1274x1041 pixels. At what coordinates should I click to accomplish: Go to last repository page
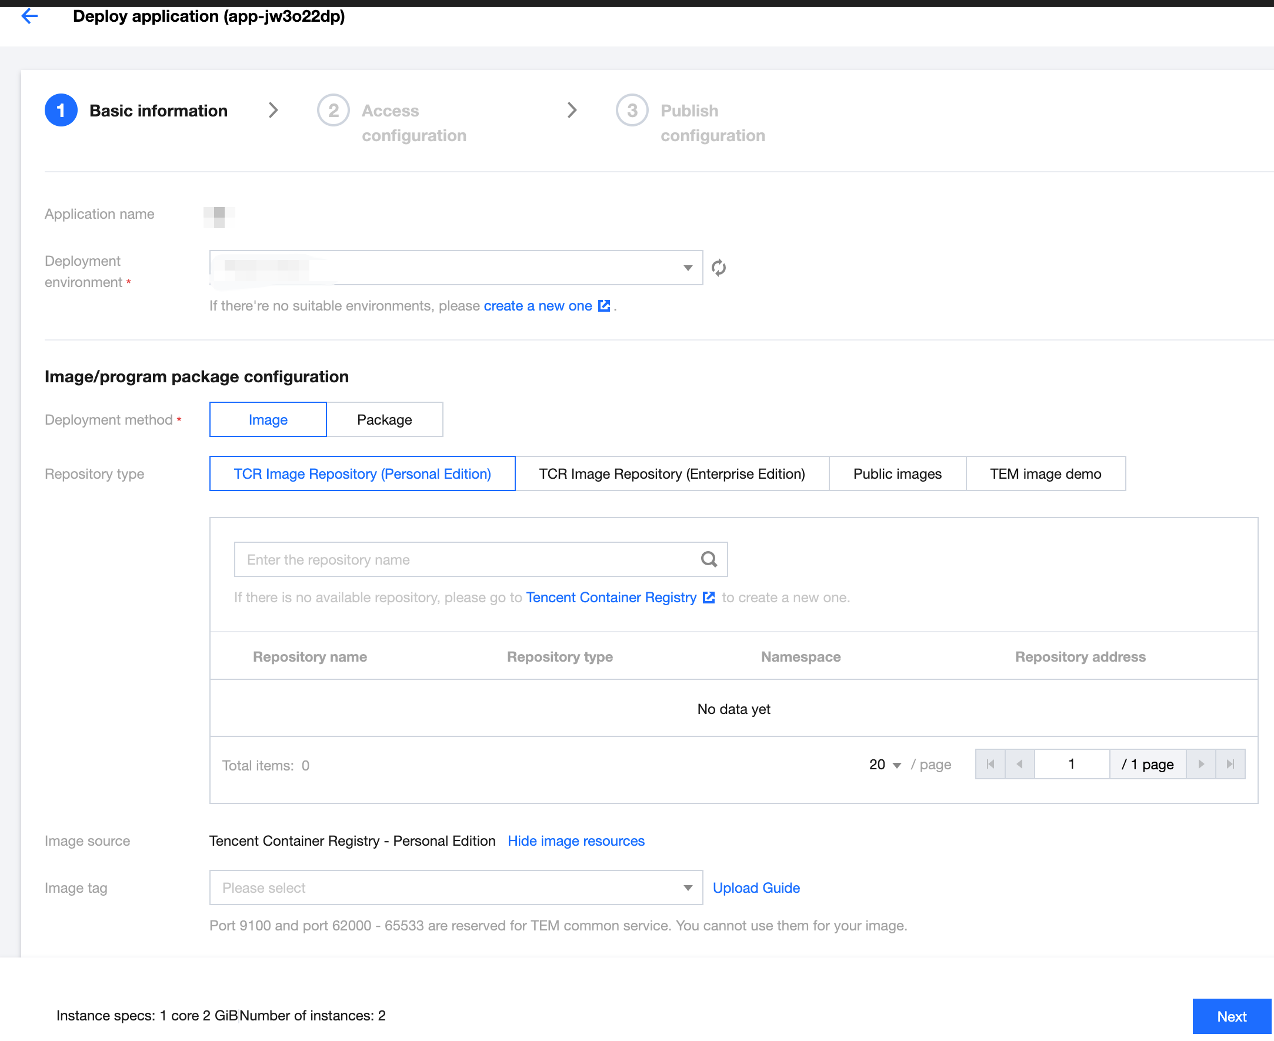coord(1230,764)
